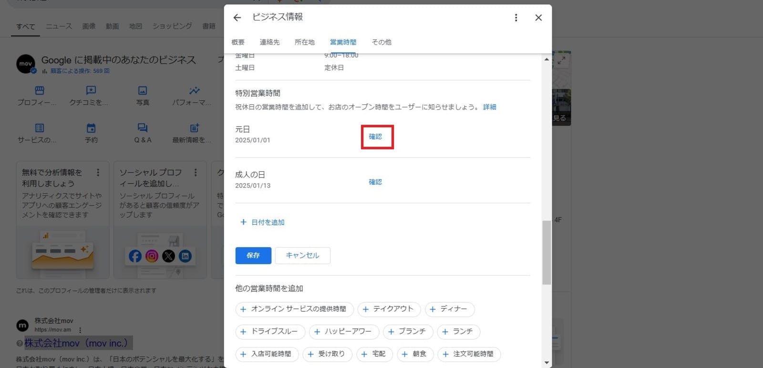Image resolution: width=763 pixels, height=368 pixels.
Task: Open the 詳細 link for special hours
Action: (x=490, y=107)
